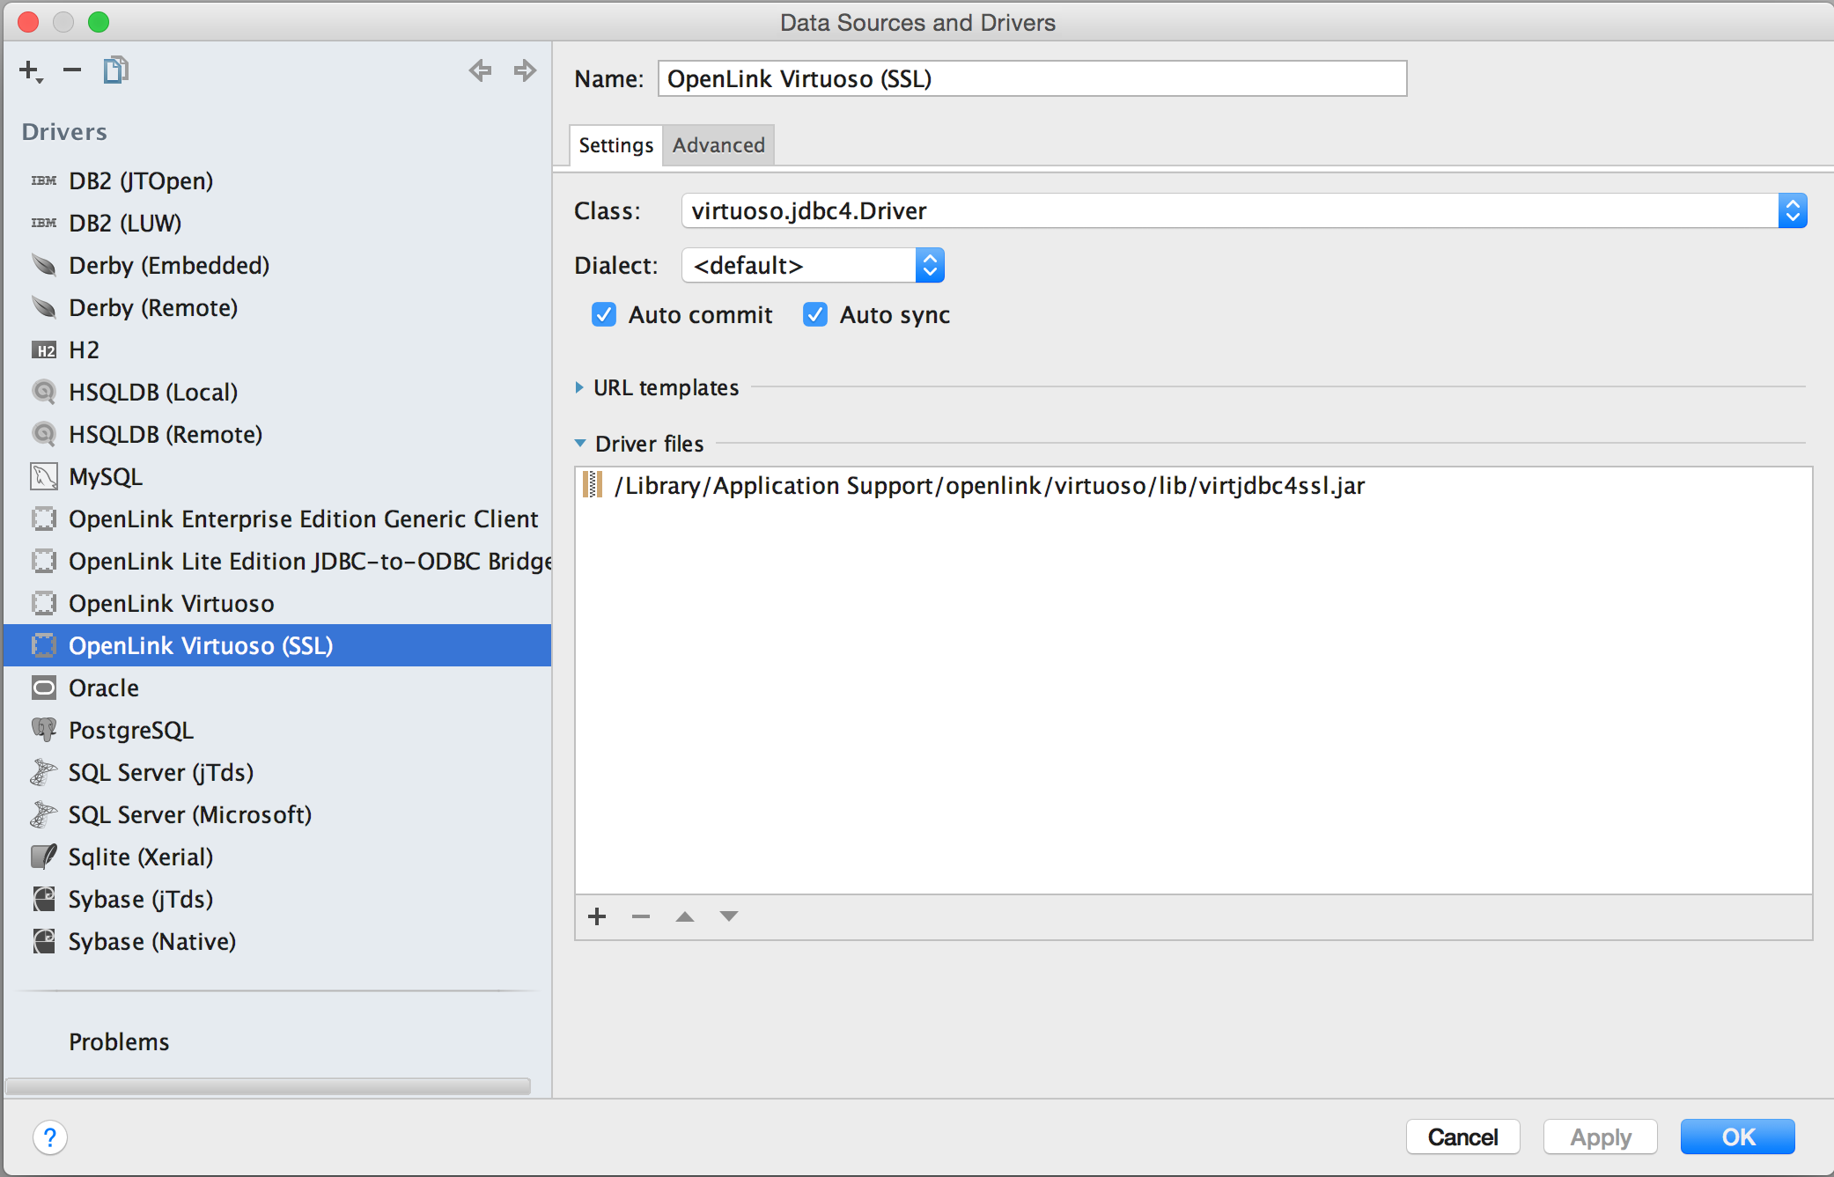Click the PostgreSQL elephant icon
The width and height of the screenshot is (1834, 1177).
click(x=44, y=730)
